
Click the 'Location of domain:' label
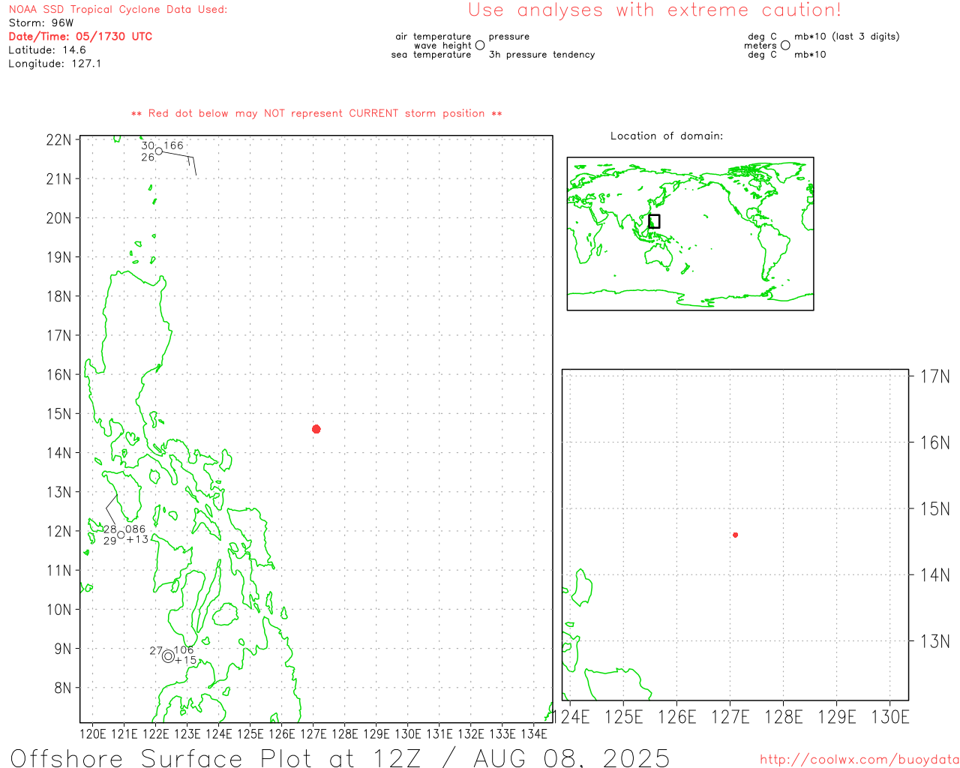point(667,136)
